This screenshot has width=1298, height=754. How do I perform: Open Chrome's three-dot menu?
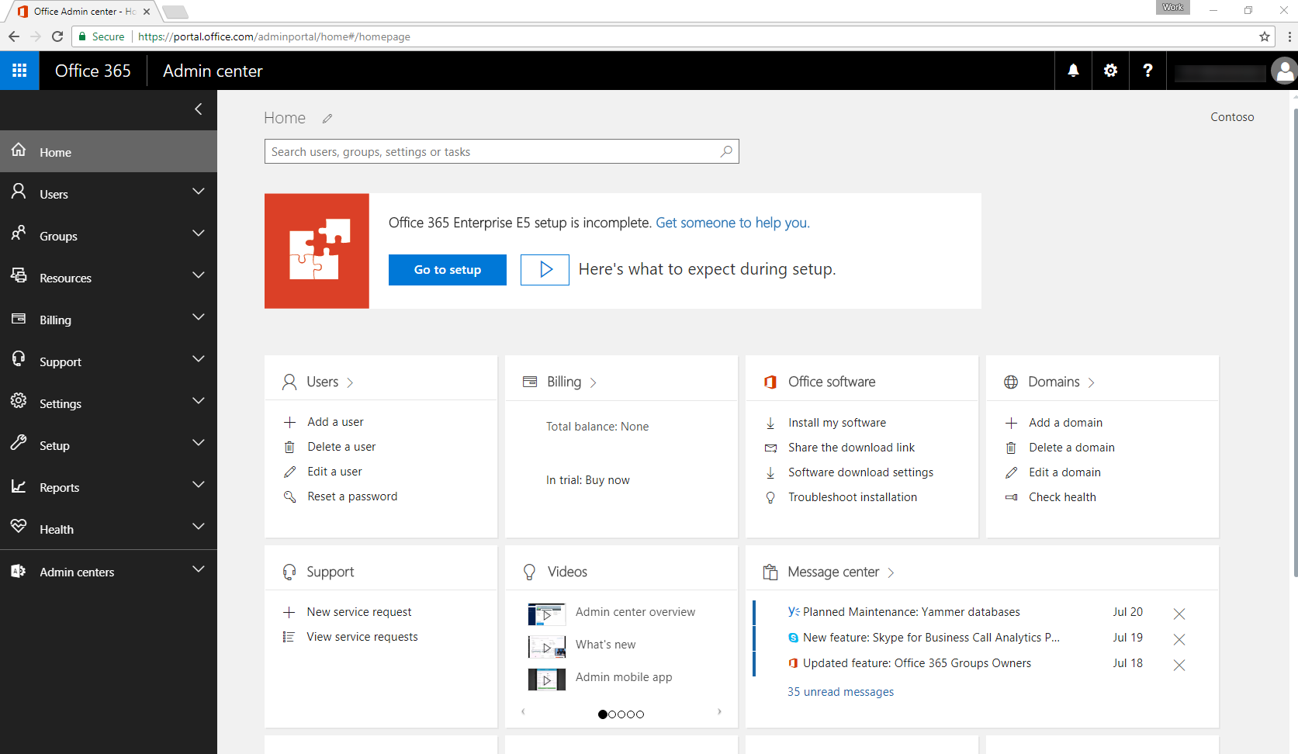click(1289, 36)
